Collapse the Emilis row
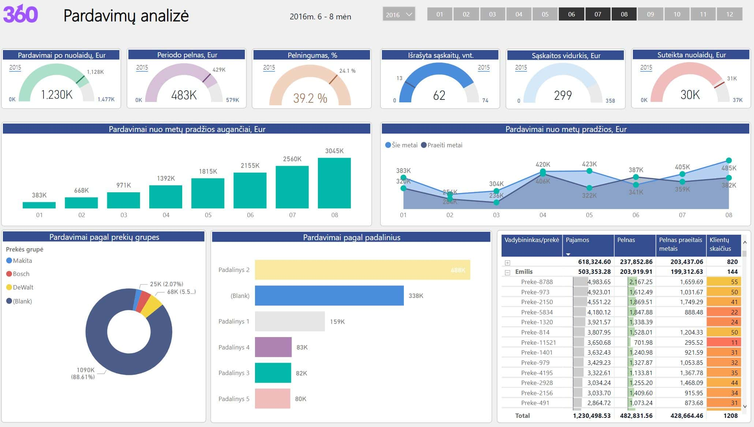The width and height of the screenshot is (754, 427). tap(507, 272)
